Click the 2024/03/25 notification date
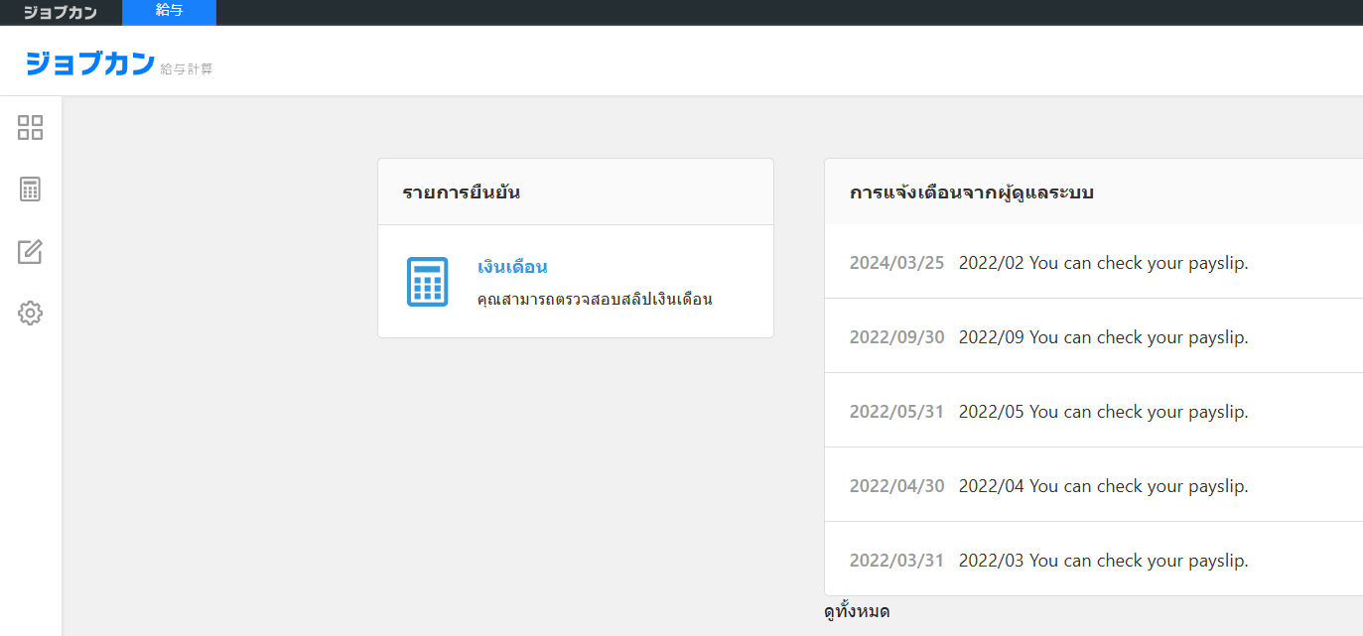 (896, 263)
